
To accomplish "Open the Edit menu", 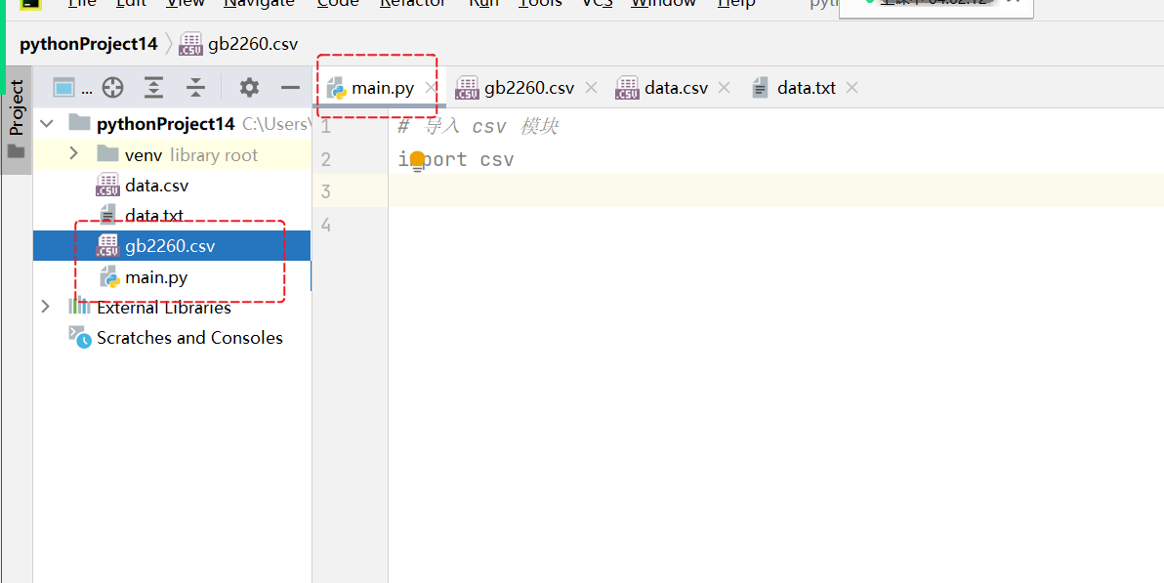I will 131,3.
